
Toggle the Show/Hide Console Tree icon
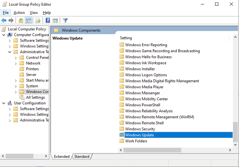(x=29, y=20)
